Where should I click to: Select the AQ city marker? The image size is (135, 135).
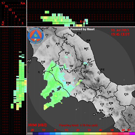pyautogui.click(x=85, y=74)
